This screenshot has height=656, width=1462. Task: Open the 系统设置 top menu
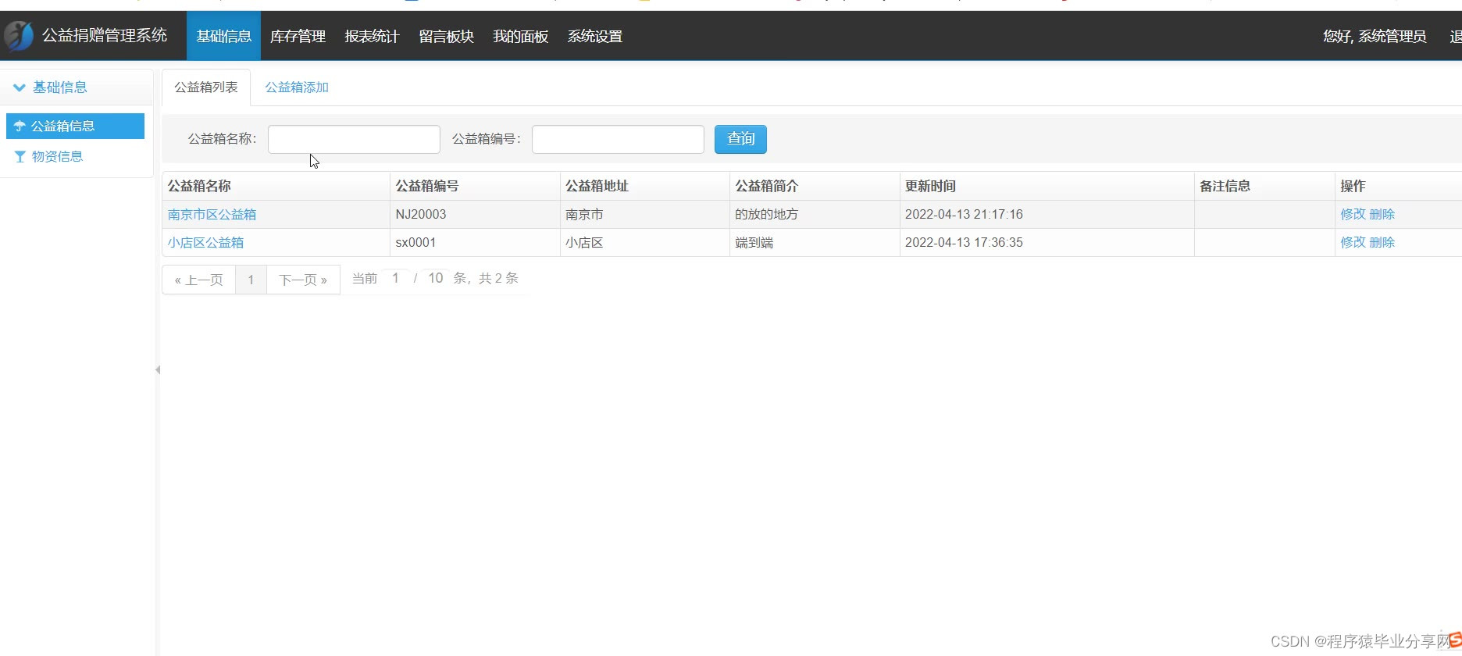[x=594, y=36]
